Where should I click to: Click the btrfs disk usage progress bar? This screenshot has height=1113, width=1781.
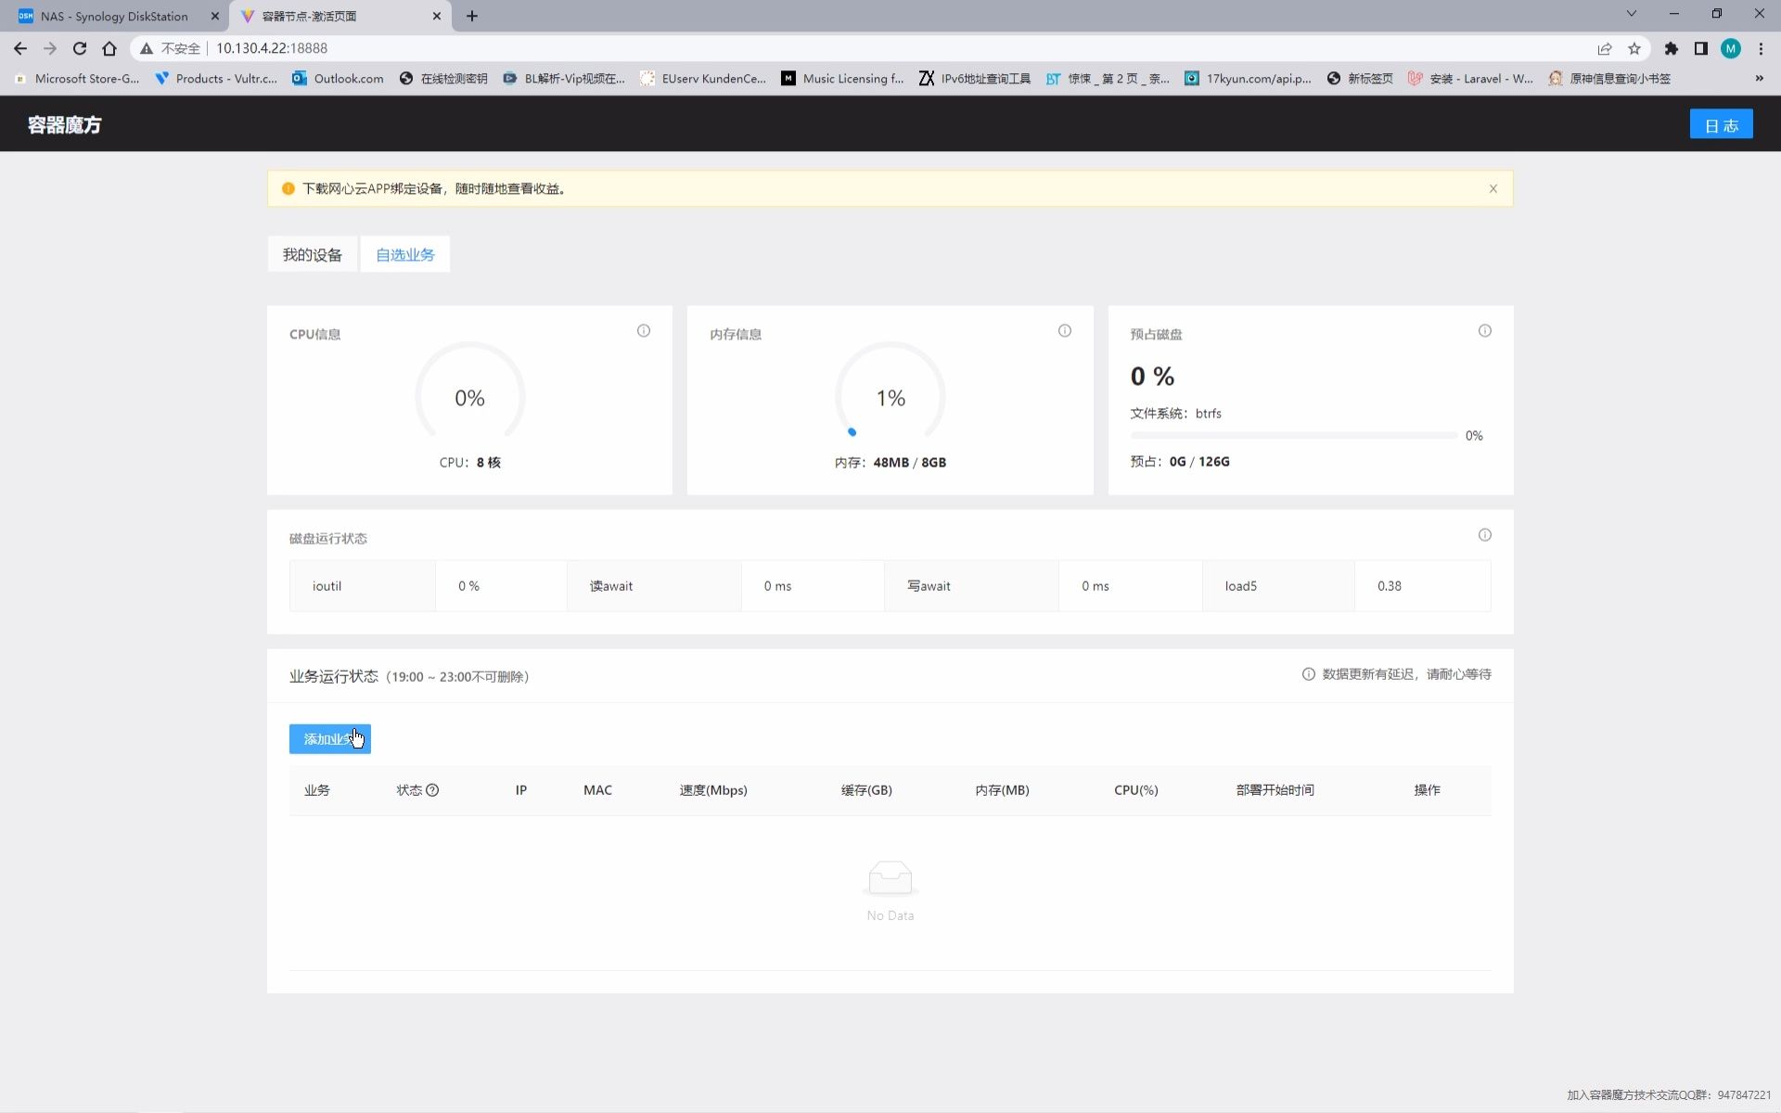(1294, 436)
